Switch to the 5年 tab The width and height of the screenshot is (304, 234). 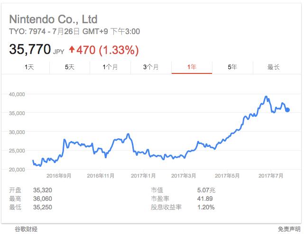click(232, 67)
